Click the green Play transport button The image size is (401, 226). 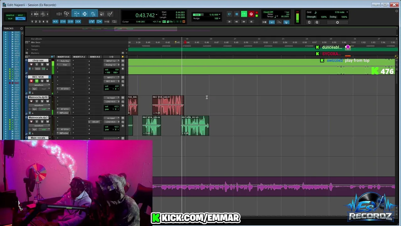point(244,14)
